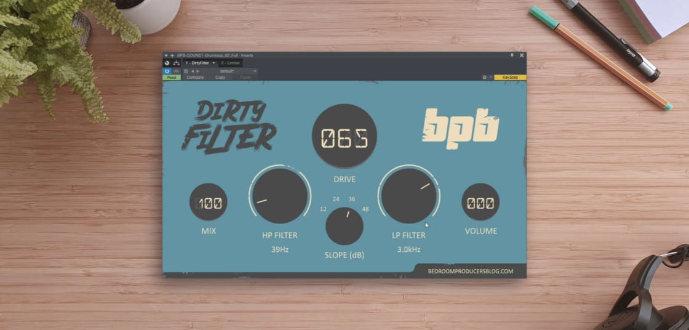
Task: Open the small dropdown arrow beside gear
Action: pyautogui.click(x=491, y=78)
